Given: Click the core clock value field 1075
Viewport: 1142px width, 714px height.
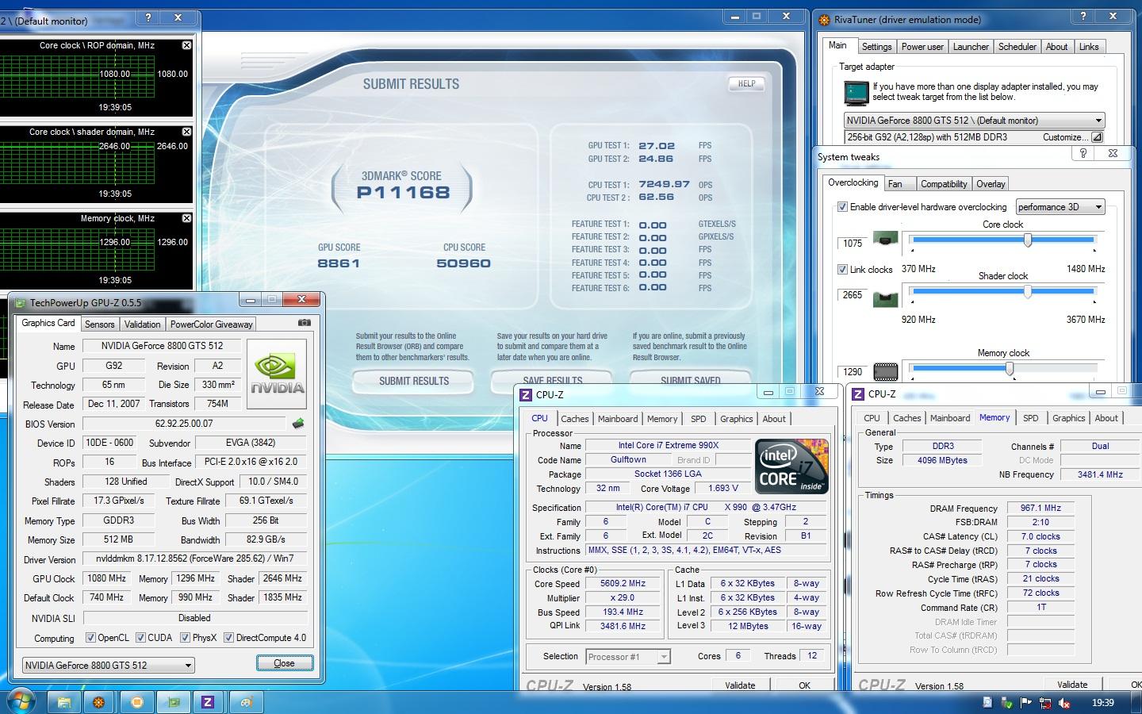Looking at the screenshot, I should coord(853,244).
